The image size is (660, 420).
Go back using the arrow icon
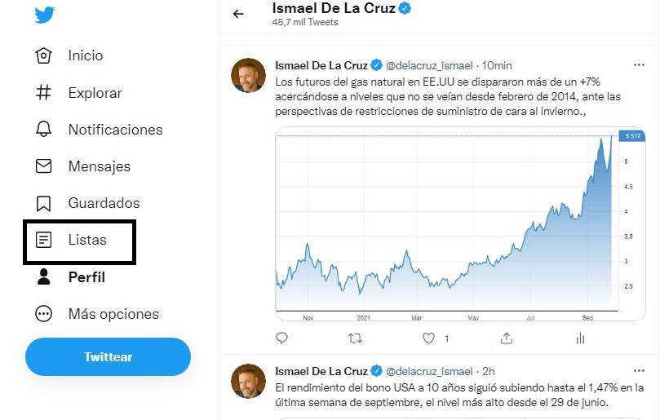click(238, 14)
